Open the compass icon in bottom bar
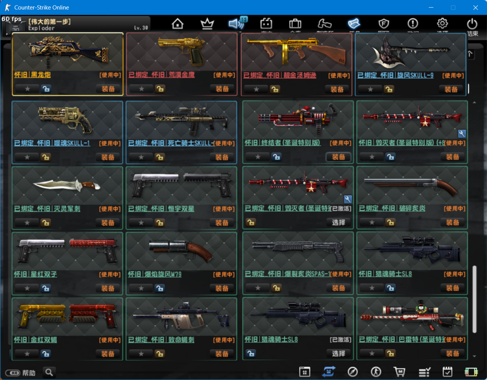 coord(353,371)
